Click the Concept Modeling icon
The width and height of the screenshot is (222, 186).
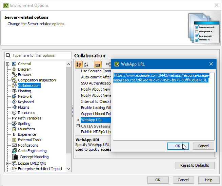[x=16, y=157]
